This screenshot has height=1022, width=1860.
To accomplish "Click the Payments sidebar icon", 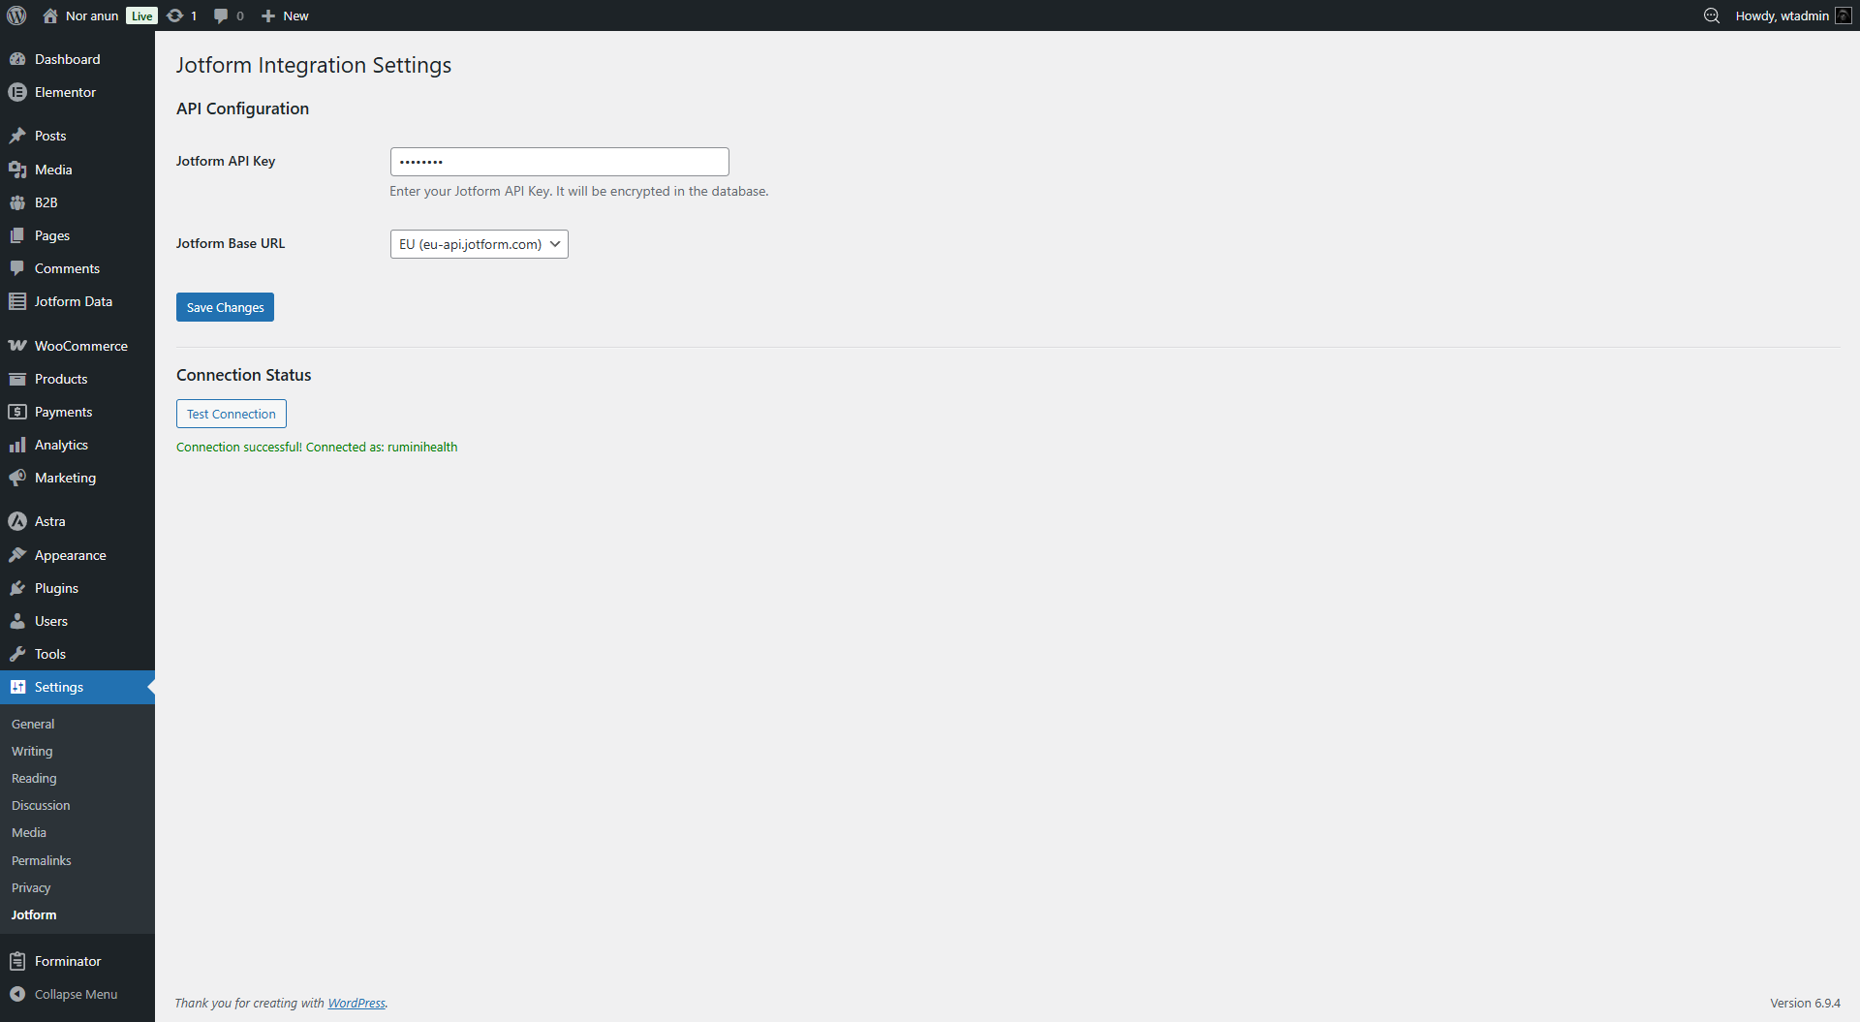I will click(x=17, y=412).
